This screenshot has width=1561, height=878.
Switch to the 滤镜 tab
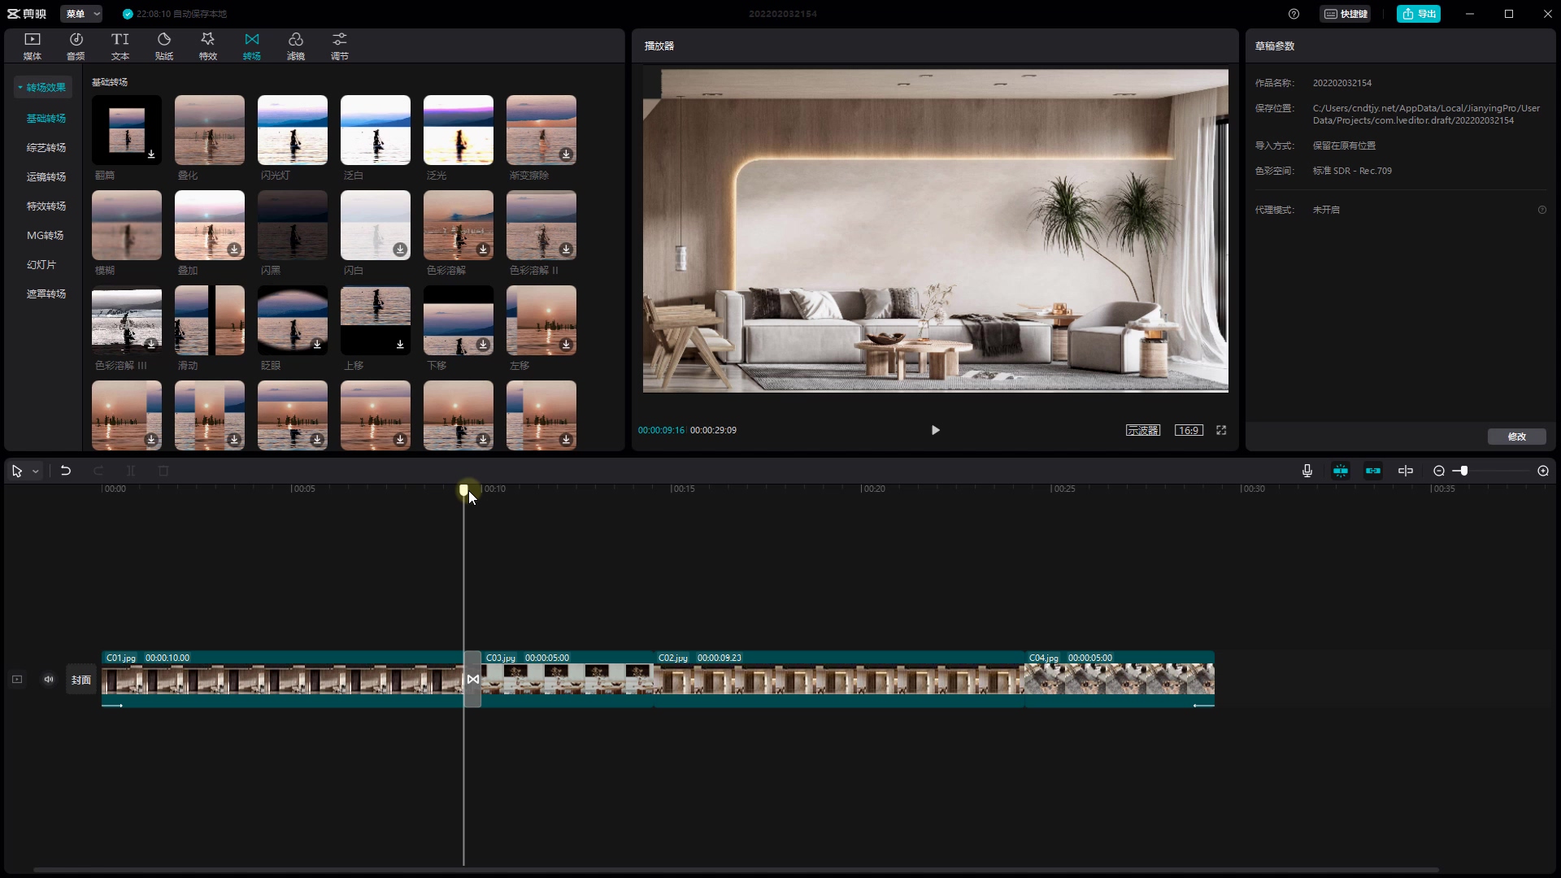(296, 46)
